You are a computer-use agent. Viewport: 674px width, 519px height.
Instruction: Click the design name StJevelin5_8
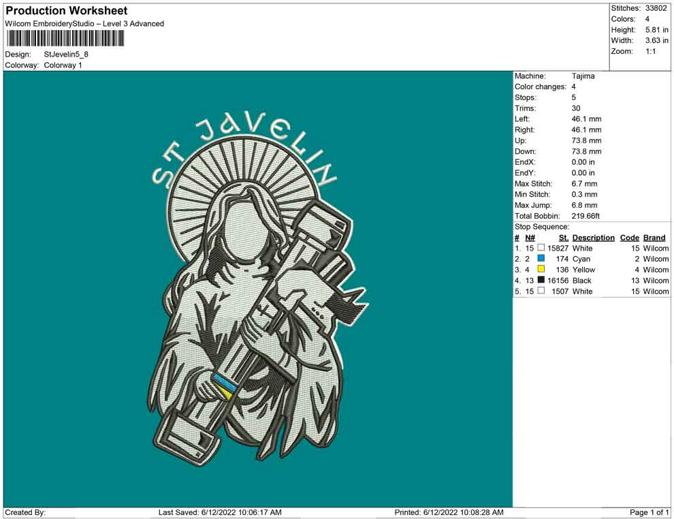pyautogui.click(x=66, y=54)
